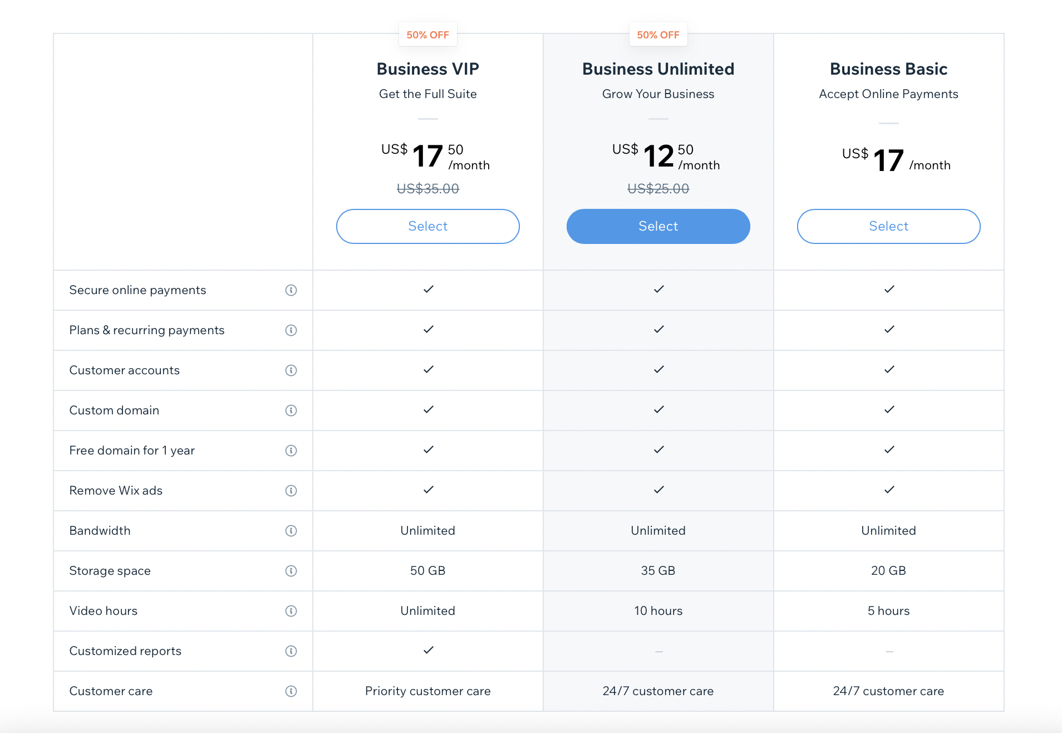Click the Plans & recurring payments label
1062x733 pixels.
(x=147, y=330)
